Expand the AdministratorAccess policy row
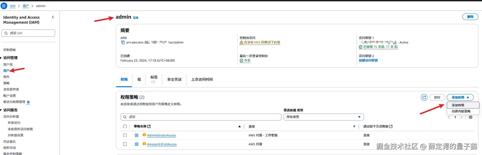Image resolution: width=482 pixels, height=155 pixels. [x=137, y=136]
